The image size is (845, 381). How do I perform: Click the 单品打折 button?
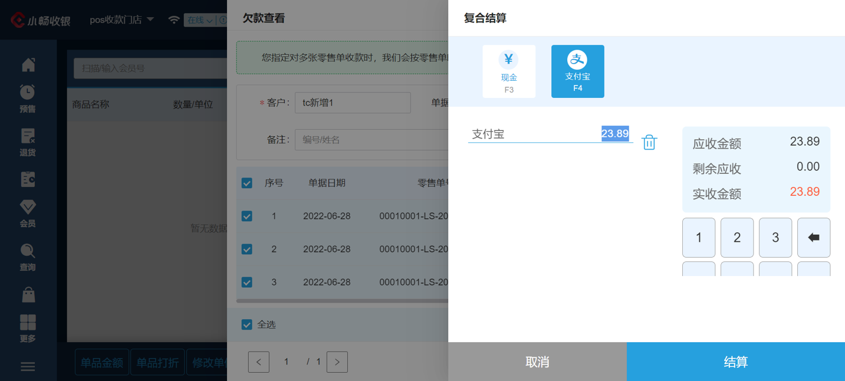157,363
